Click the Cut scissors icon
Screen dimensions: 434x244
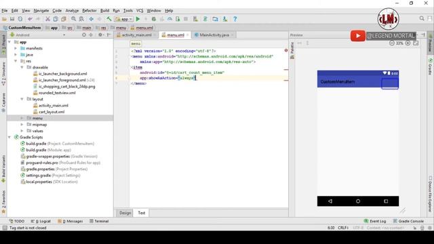47,19
